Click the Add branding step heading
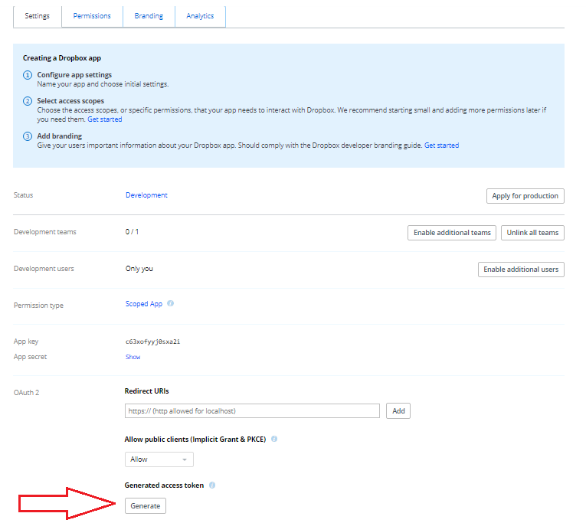 (x=60, y=136)
